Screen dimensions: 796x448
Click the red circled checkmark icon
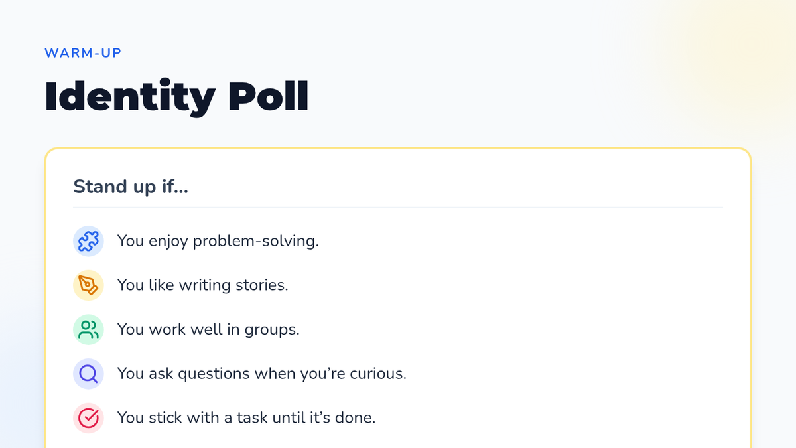[88, 418]
